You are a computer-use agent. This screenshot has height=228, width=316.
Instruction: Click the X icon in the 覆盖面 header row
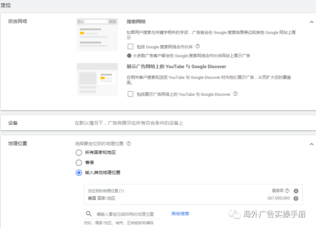[296, 191]
